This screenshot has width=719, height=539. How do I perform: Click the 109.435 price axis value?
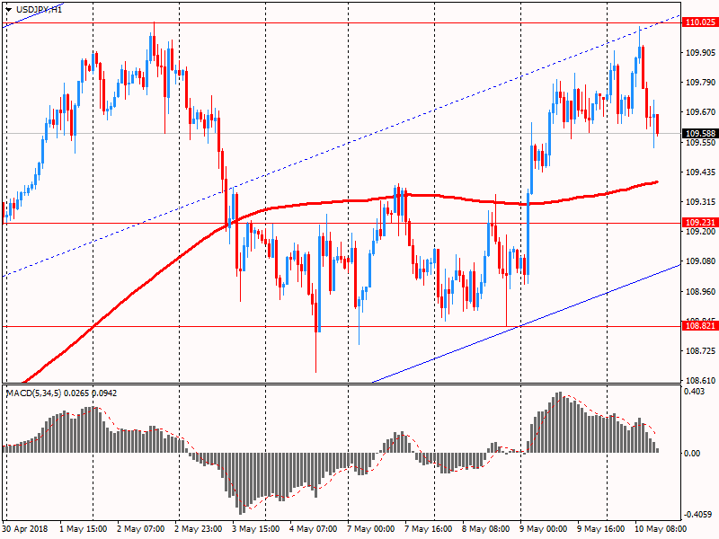700,172
